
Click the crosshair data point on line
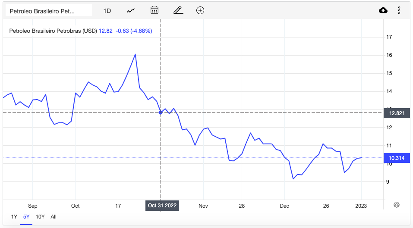tap(161, 112)
